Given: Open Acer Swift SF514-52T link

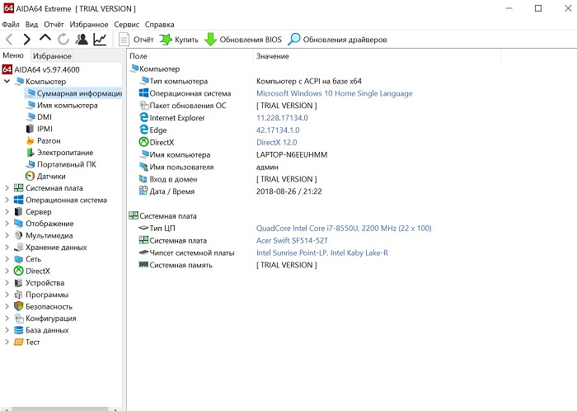Looking at the screenshot, I should 292,240.
